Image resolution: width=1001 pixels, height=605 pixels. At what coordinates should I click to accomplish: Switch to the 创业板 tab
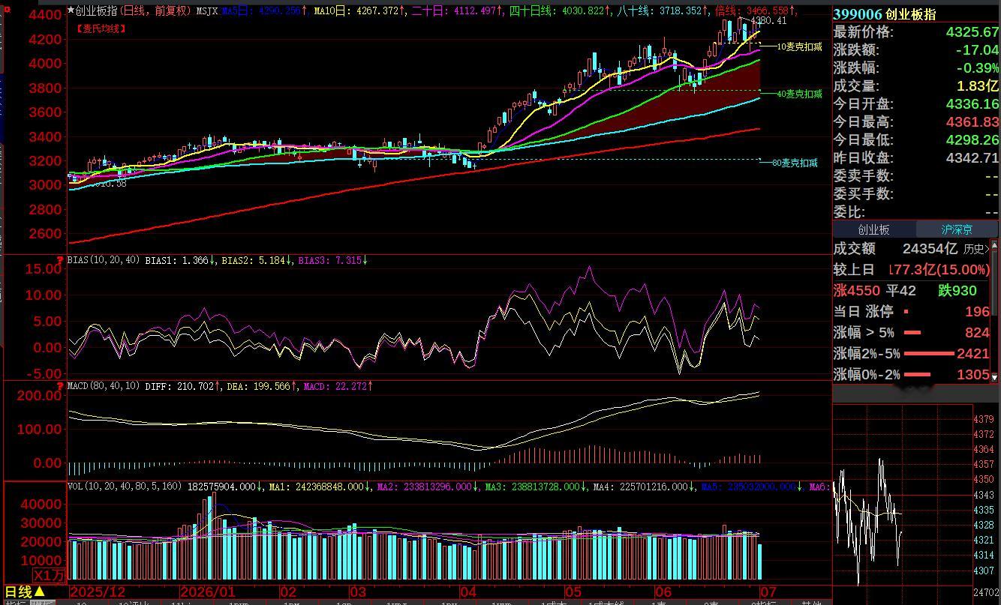pyautogui.click(x=873, y=229)
